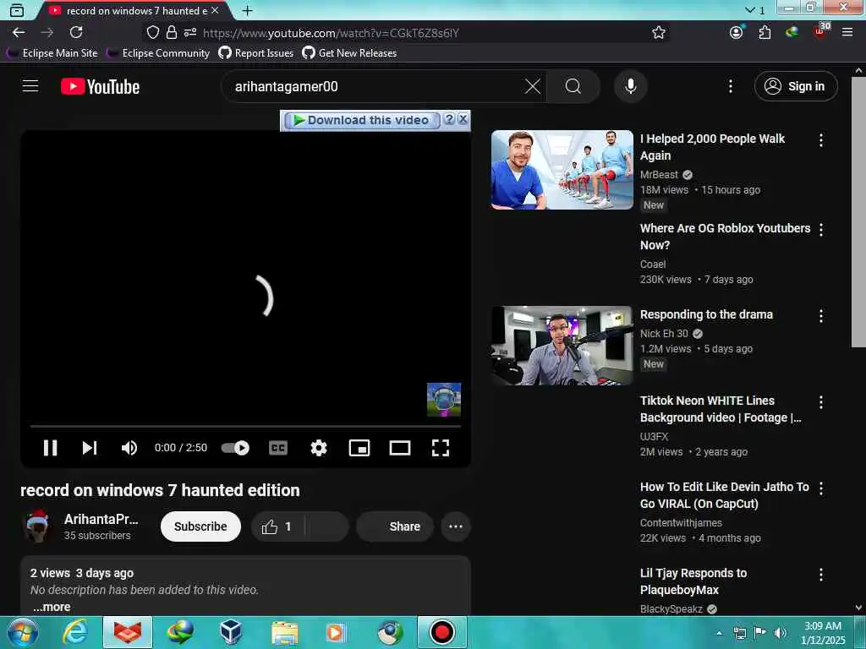Viewport: 866px width, 649px height.
Task: Dislike the video
Action: [327, 526]
